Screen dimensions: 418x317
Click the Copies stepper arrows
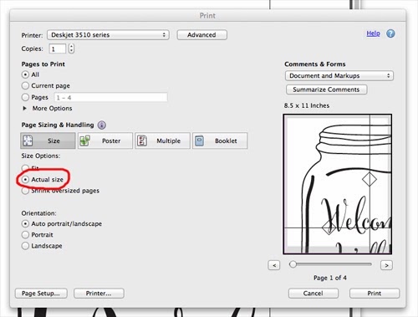tap(71, 49)
